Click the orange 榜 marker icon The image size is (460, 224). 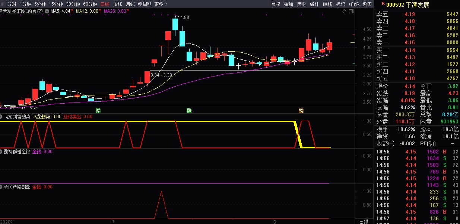301,110
